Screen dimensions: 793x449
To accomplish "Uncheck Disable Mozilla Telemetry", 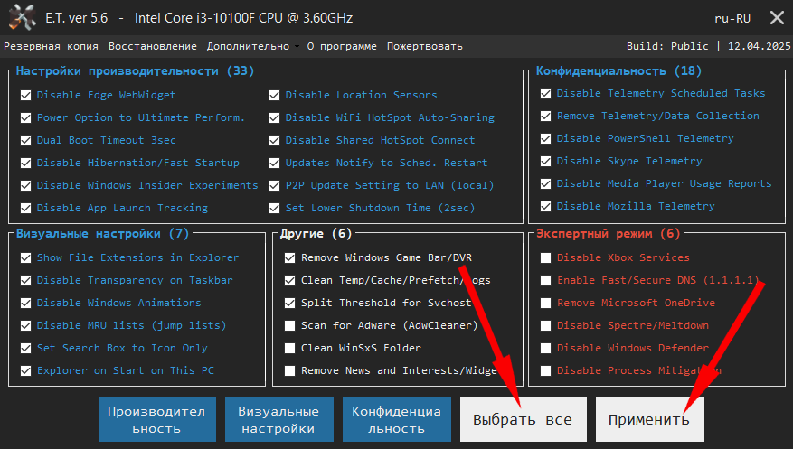I will click(x=545, y=206).
